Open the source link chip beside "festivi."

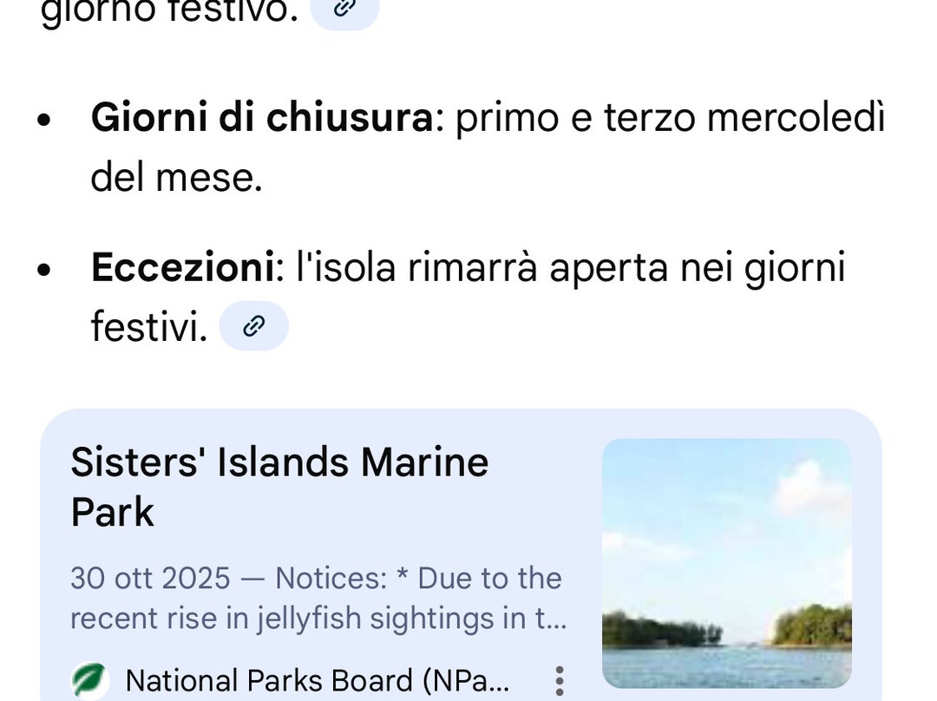tap(253, 326)
